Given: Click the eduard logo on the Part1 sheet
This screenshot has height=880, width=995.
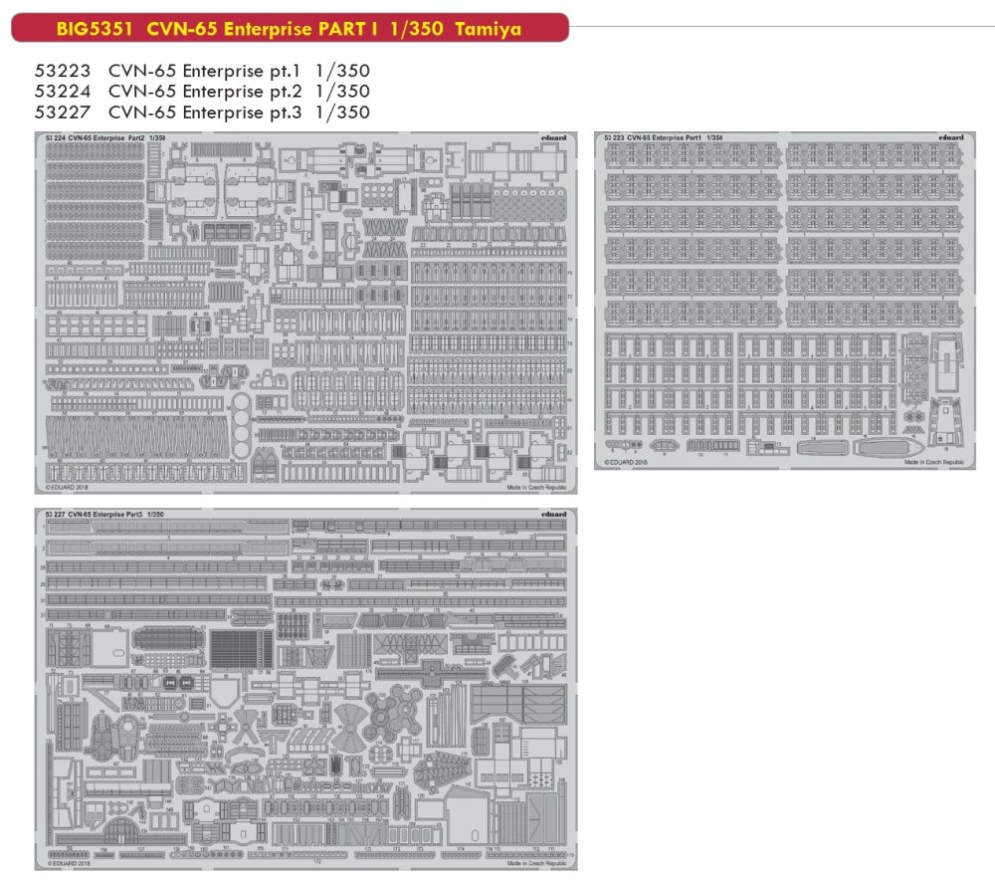Looking at the screenshot, I should pyautogui.click(x=950, y=137).
